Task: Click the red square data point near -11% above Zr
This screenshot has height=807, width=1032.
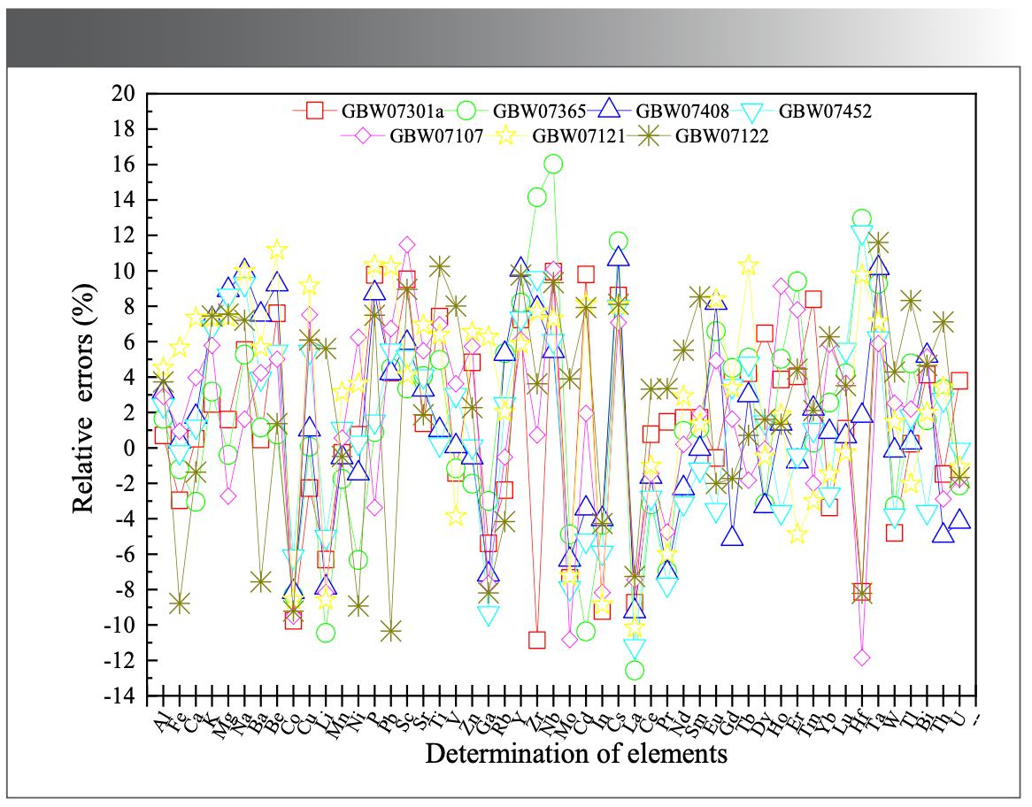Action: [x=536, y=640]
